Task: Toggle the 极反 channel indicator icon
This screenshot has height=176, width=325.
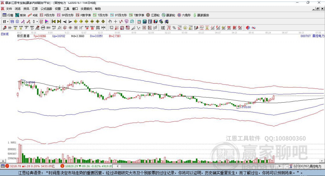Action: tap(42, 22)
